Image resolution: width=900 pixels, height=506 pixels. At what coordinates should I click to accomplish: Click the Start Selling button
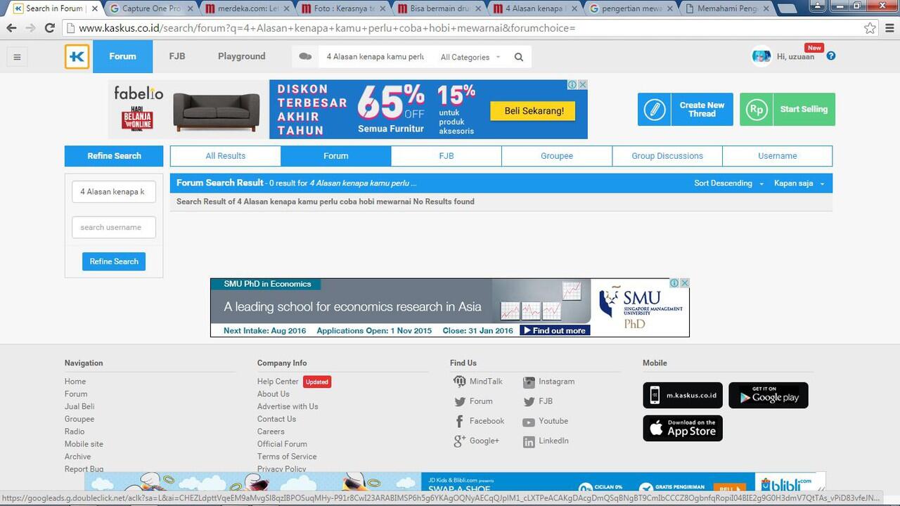point(787,110)
